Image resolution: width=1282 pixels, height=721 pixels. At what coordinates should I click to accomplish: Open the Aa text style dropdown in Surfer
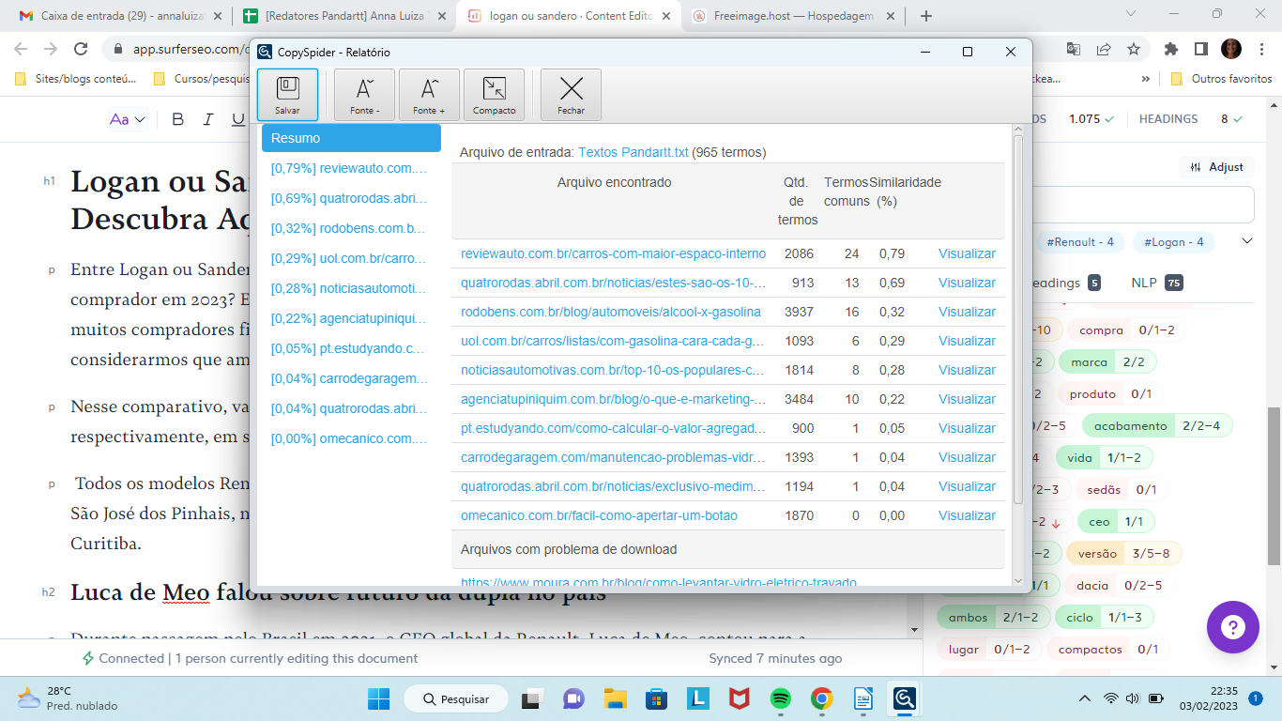(x=128, y=119)
